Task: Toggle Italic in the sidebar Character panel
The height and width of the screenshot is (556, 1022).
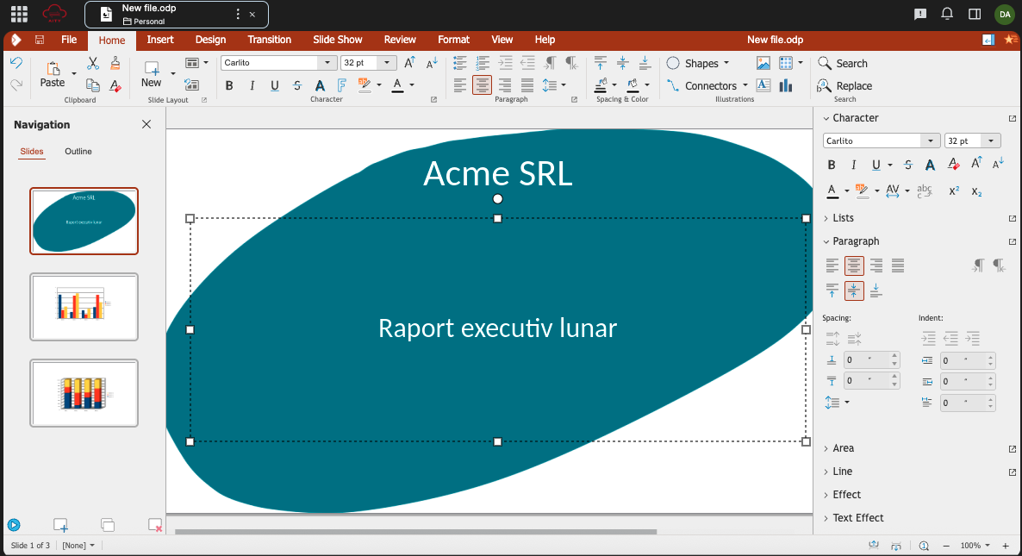Action: coord(854,165)
